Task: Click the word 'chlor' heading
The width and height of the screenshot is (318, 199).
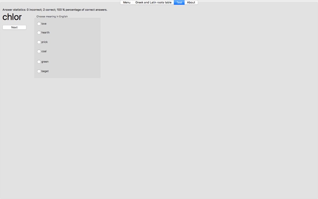Action: (x=12, y=17)
